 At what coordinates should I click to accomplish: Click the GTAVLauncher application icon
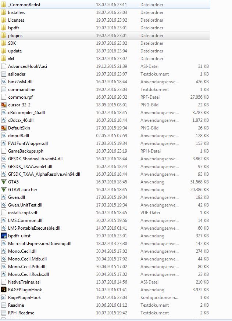pyautogui.click(x=4, y=190)
